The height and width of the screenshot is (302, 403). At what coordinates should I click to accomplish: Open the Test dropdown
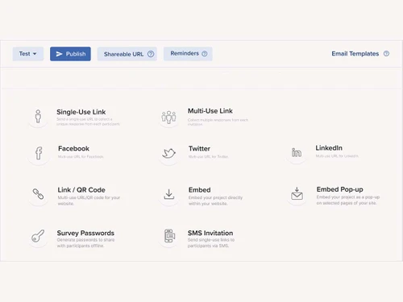coord(28,54)
